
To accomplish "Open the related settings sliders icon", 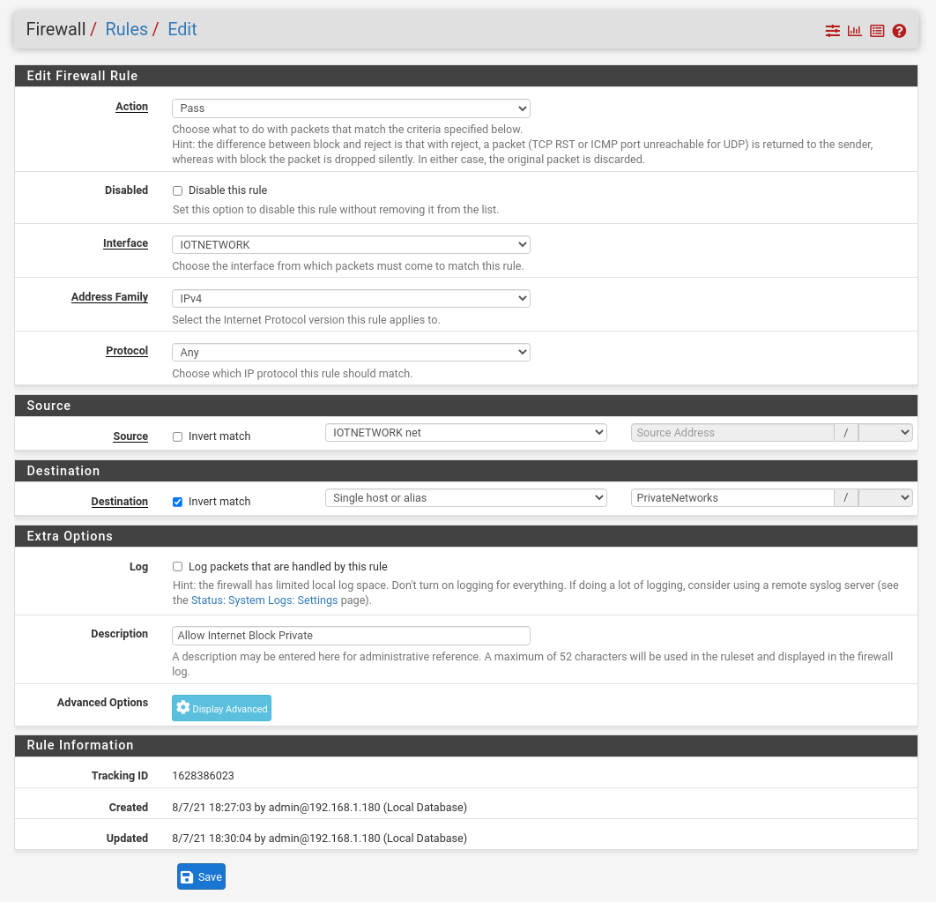I will 832,30.
